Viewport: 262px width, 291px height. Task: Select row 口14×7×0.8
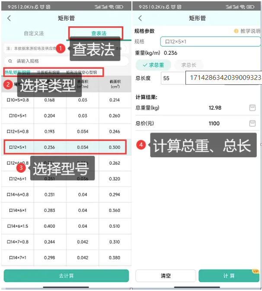66,242
